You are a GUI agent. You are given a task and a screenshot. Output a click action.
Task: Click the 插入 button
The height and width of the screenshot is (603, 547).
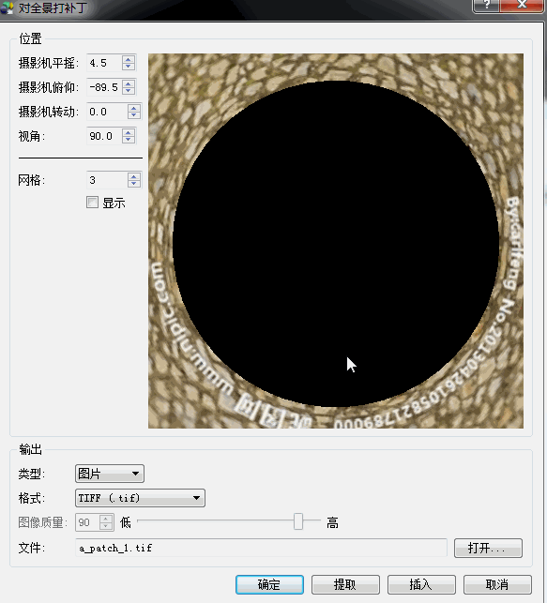click(x=421, y=584)
